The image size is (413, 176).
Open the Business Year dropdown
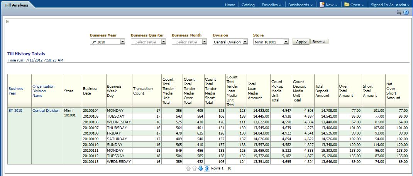122,42
